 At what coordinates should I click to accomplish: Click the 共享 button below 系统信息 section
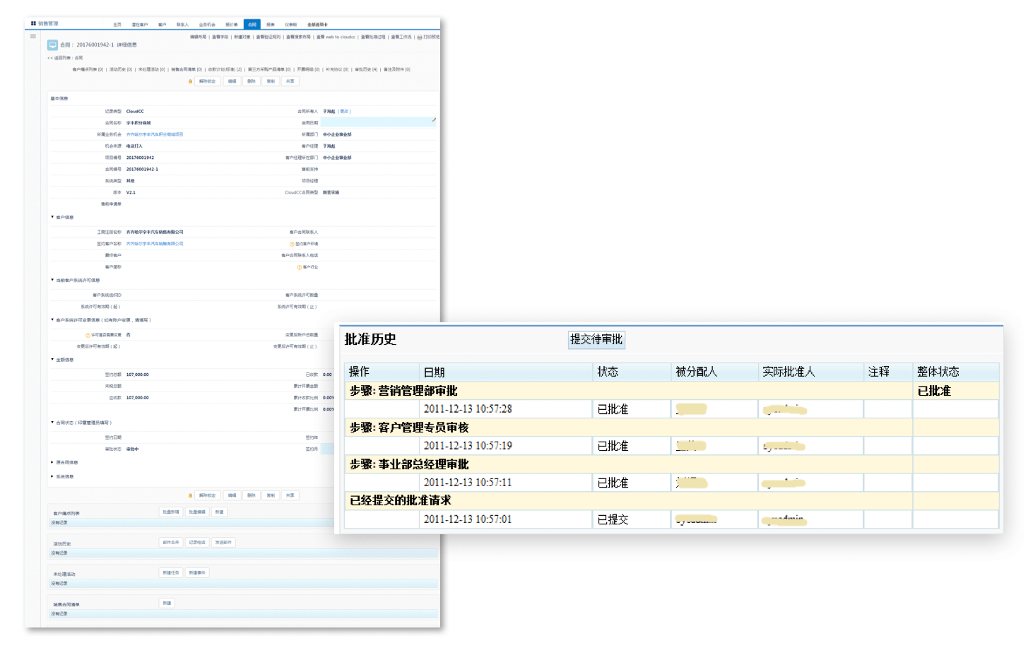pyautogui.click(x=290, y=495)
